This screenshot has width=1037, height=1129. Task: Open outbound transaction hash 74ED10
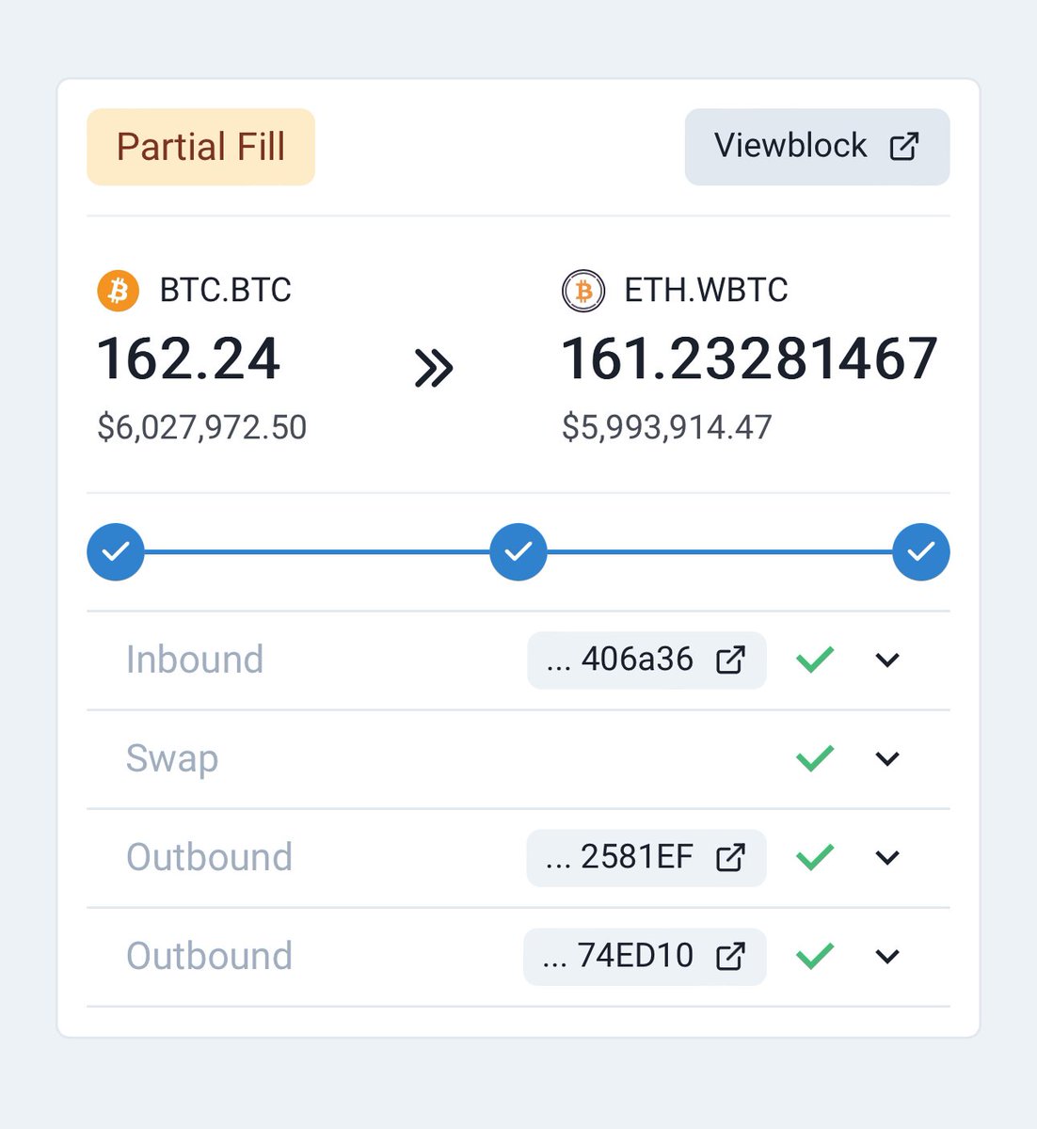pyautogui.click(x=645, y=956)
